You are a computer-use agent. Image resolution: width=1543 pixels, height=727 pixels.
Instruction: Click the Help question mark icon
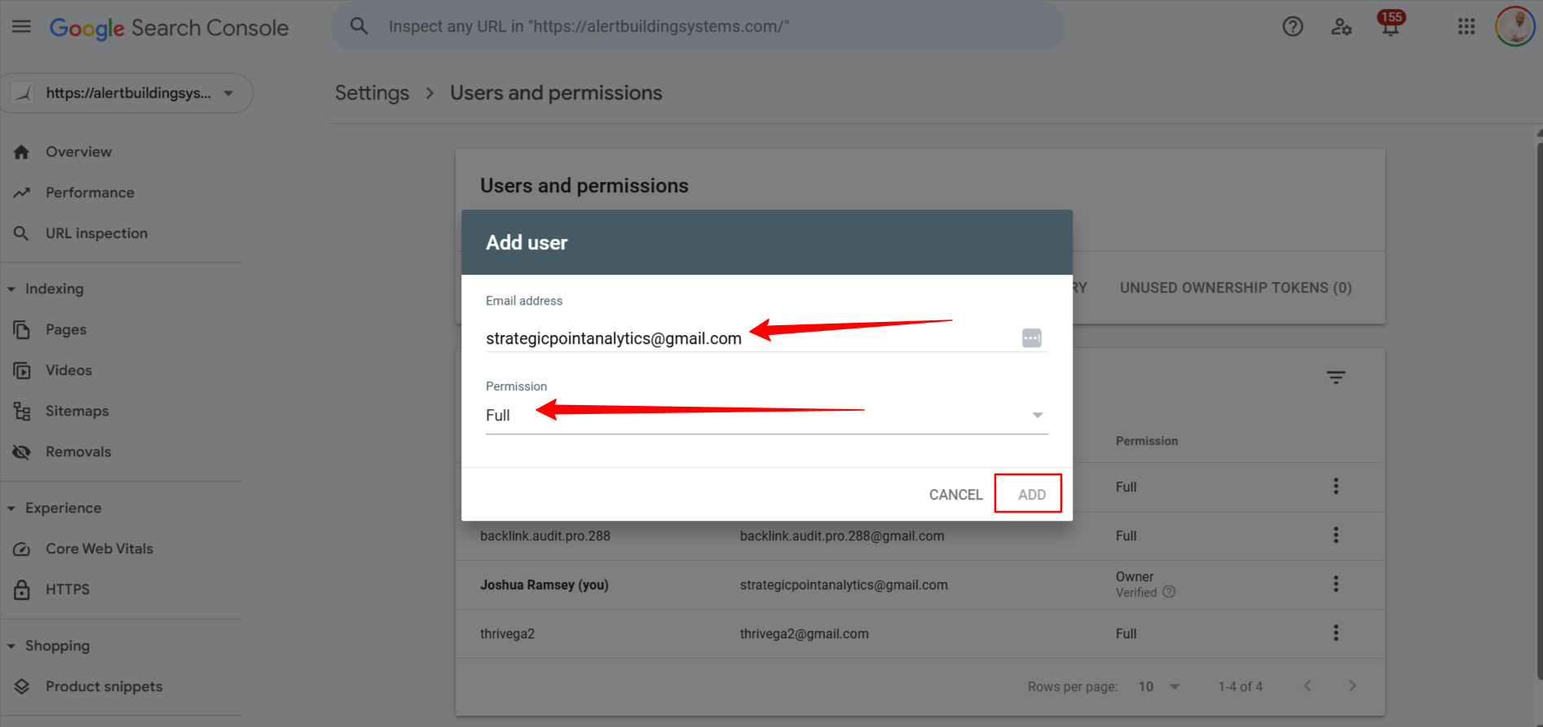(x=1292, y=27)
